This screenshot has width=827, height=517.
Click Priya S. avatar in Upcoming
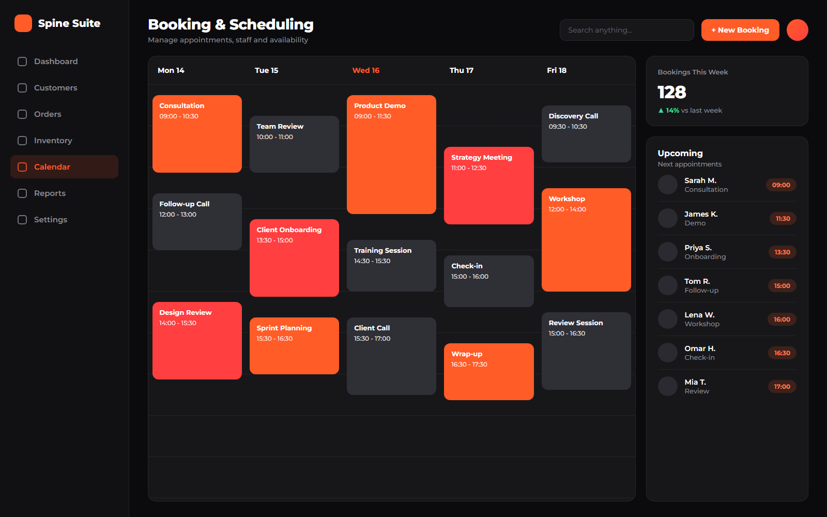pos(668,252)
